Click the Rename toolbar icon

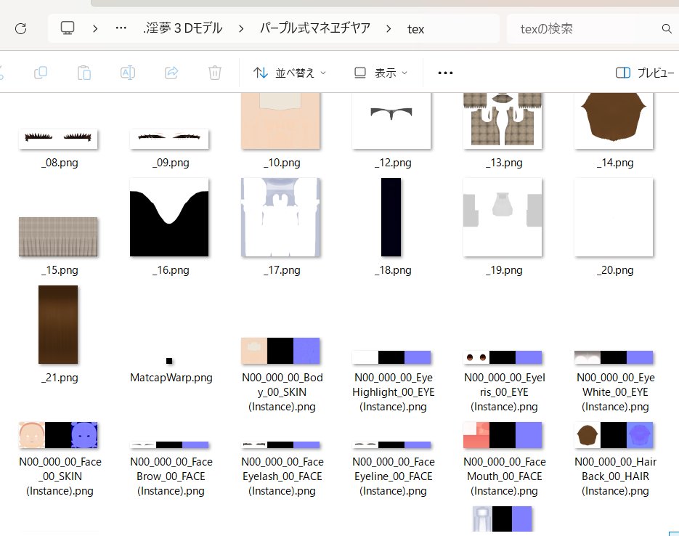[x=128, y=73]
